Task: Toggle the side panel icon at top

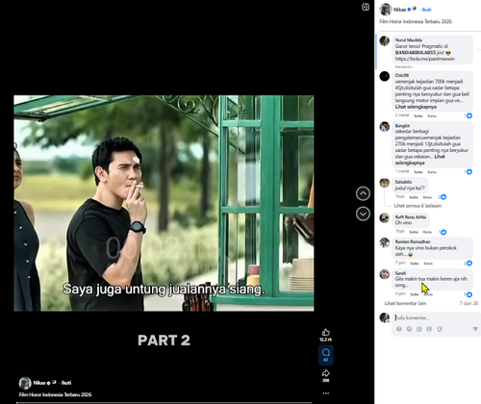Action: pyautogui.click(x=366, y=7)
